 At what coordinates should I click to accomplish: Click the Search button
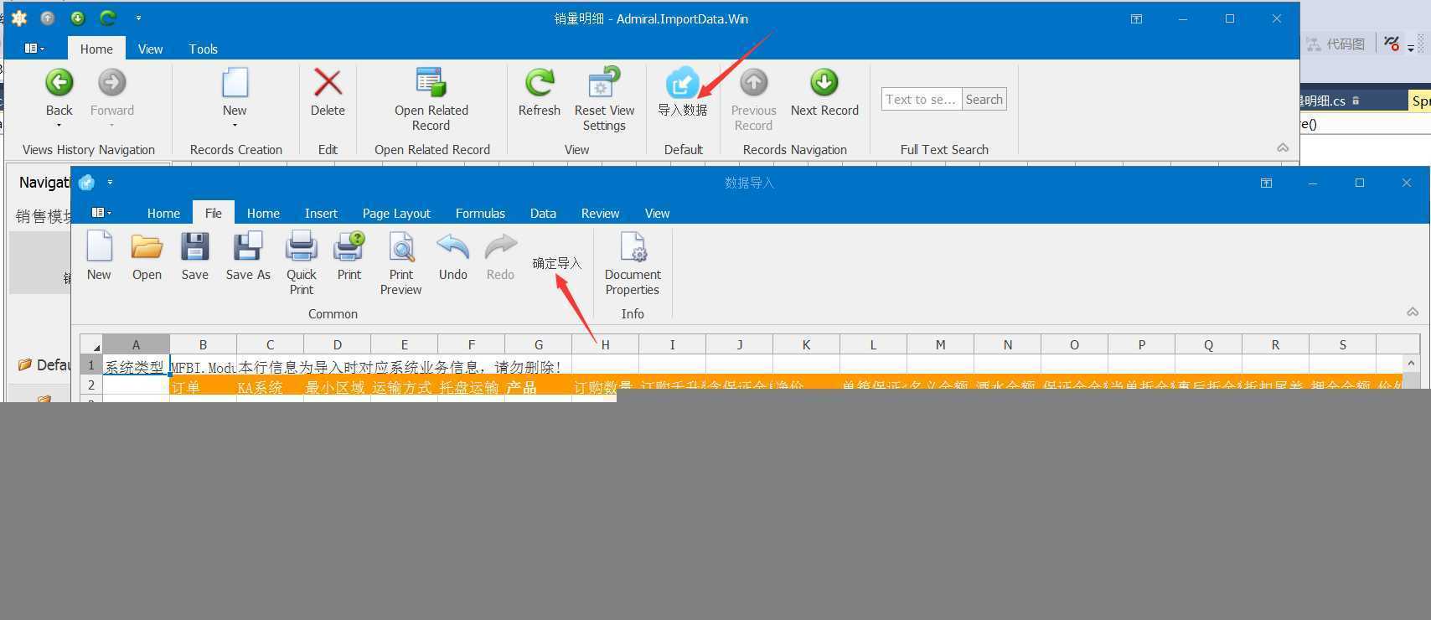click(x=984, y=99)
